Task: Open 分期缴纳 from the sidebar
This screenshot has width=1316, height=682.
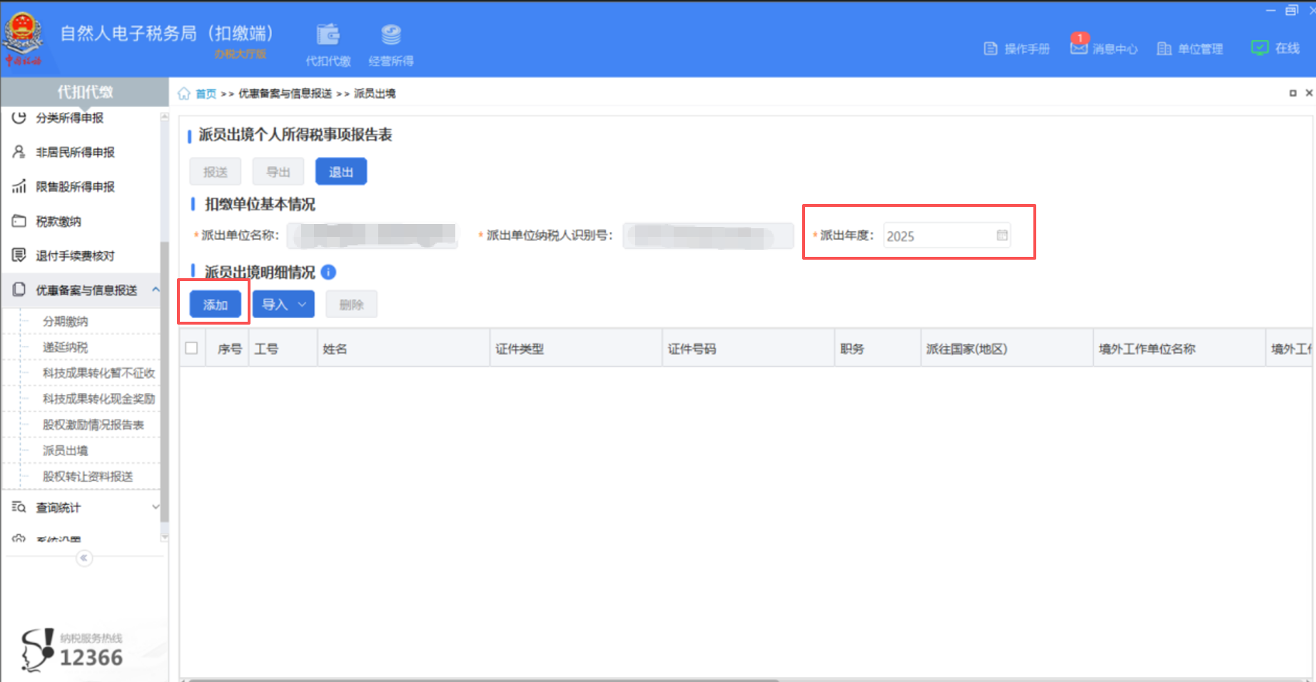Action: tap(64, 321)
